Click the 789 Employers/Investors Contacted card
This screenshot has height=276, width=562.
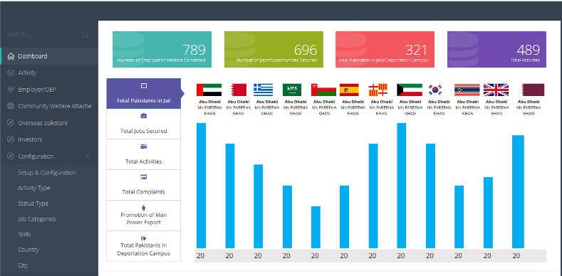162,49
